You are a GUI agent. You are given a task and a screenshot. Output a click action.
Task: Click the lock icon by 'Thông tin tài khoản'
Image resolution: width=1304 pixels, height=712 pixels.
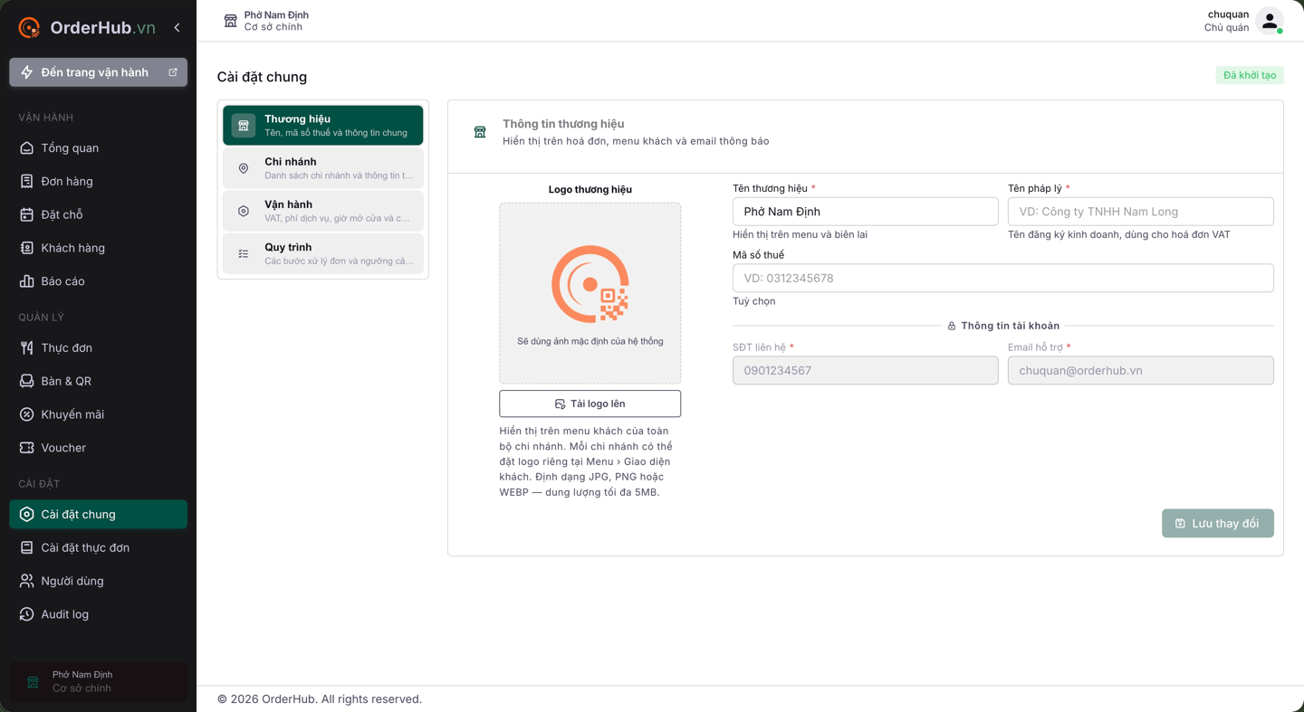click(952, 326)
